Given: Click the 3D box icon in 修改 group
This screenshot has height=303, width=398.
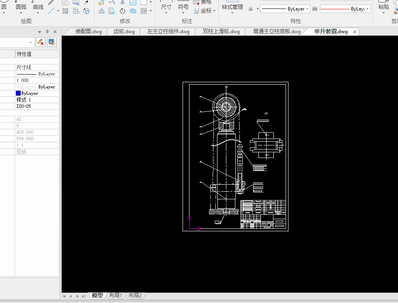Looking at the screenshot, I should 133,11.
